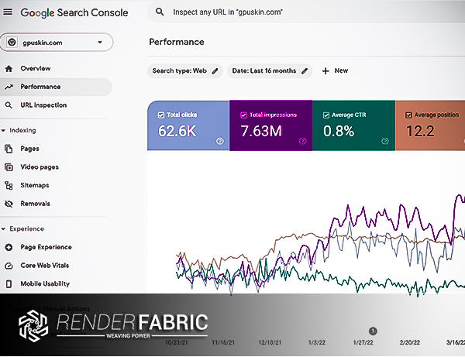Open the Page Experience report
Viewport: 465px width, 357px height.
46,247
